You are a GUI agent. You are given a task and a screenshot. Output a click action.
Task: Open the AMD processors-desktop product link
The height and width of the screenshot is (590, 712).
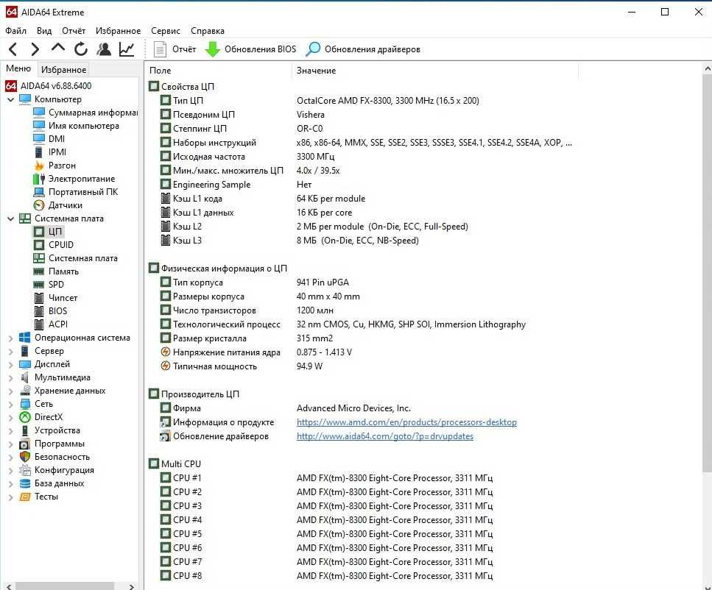coord(406,422)
